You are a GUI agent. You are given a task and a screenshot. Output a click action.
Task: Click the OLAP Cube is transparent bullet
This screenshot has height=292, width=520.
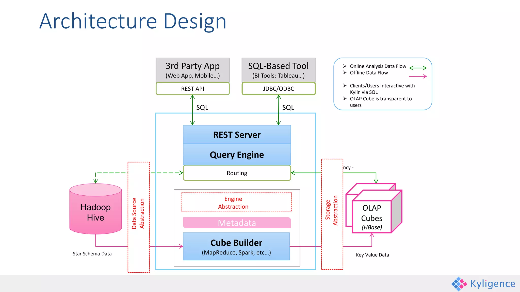tap(345, 99)
